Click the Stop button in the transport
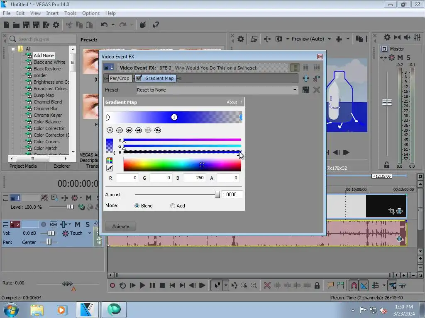This screenshot has height=318, width=425. (x=162, y=285)
